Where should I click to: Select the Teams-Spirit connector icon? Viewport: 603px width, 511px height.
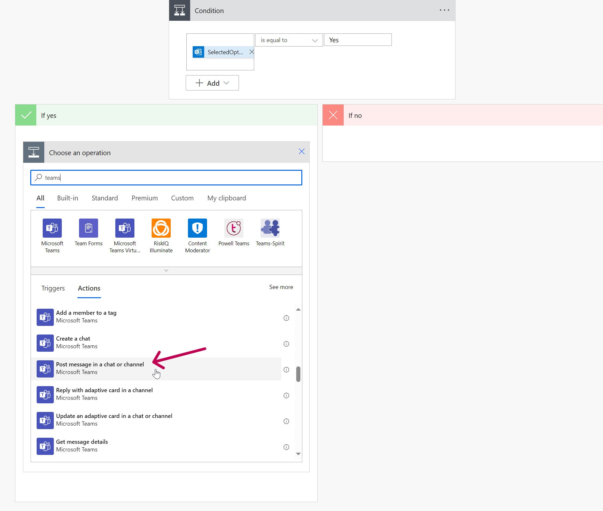coord(270,228)
